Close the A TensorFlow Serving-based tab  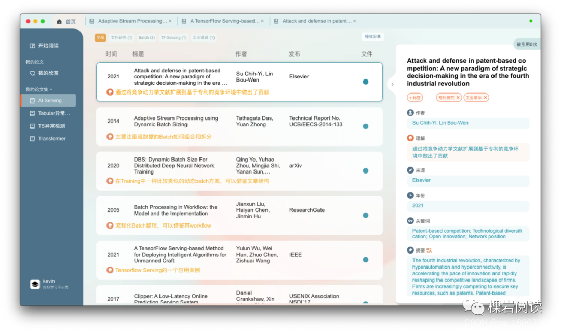tap(263, 21)
